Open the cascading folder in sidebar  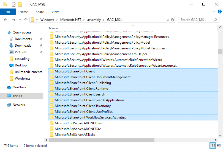click(22, 59)
